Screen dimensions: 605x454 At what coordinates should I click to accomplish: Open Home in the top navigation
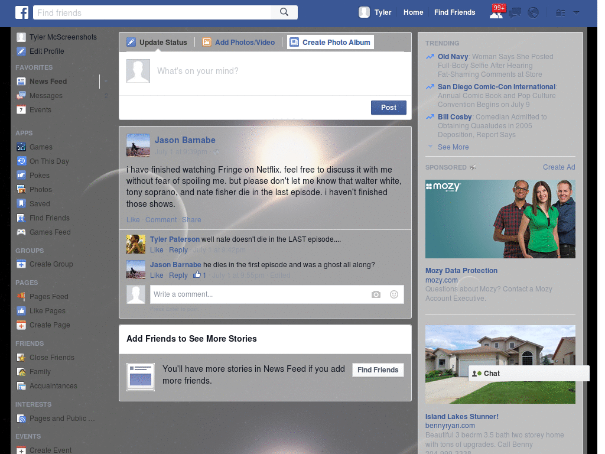pos(413,12)
